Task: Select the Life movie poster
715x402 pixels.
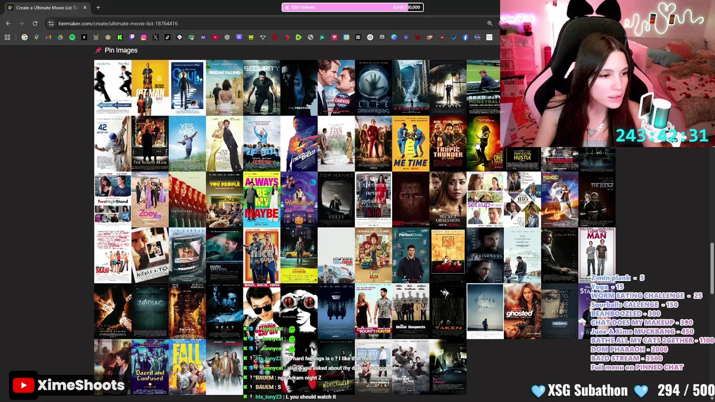Action: [x=373, y=88]
